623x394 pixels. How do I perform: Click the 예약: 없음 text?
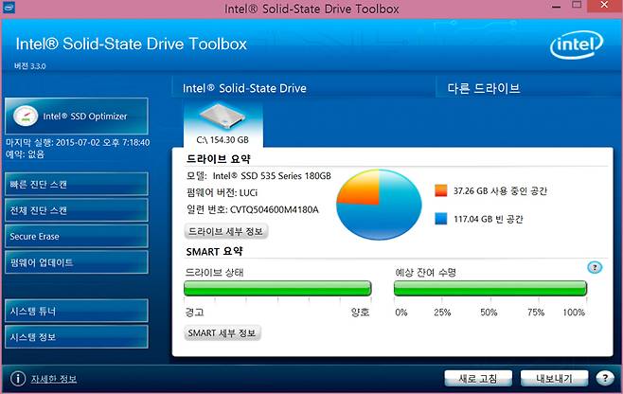[25, 153]
